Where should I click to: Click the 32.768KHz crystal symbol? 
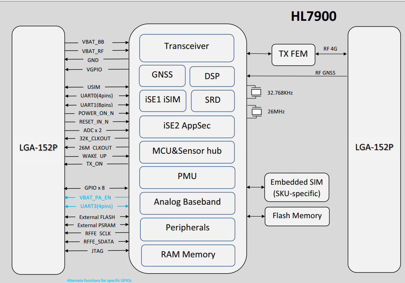(x=256, y=92)
